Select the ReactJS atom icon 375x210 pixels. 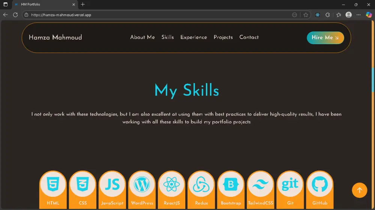(171, 185)
